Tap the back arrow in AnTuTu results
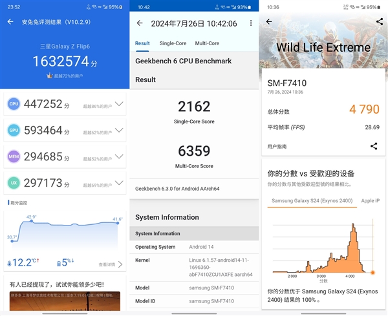This screenshot has height=316, width=388. pyautogui.click(x=10, y=21)
